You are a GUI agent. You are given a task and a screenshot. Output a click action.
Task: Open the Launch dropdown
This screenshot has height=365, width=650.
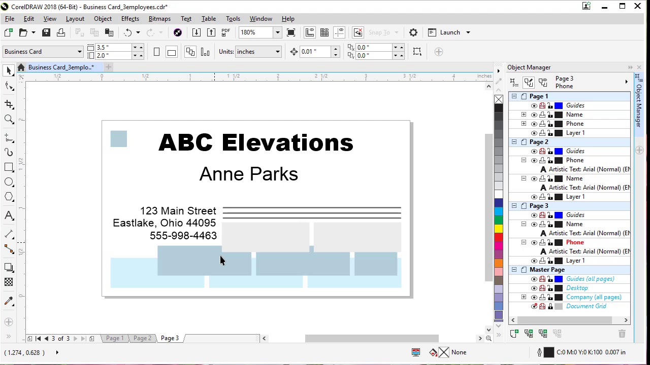468,32
